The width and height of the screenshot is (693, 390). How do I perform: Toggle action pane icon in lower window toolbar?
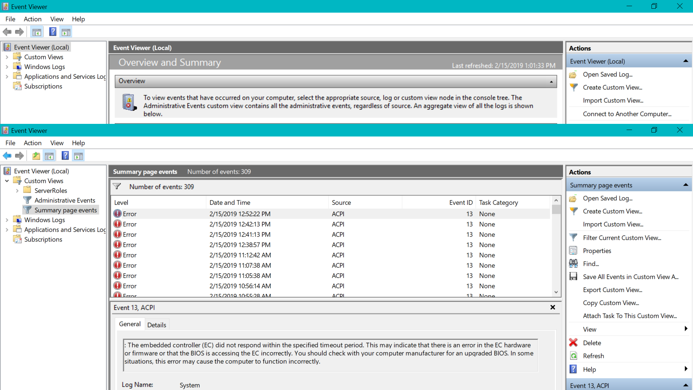pos(78,156)
